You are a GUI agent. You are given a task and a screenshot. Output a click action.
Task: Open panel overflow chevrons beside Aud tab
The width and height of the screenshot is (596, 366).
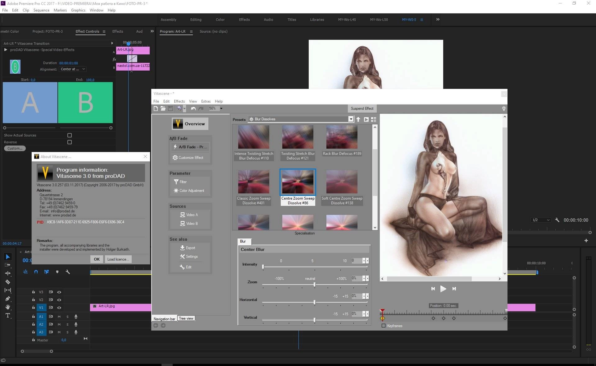tap(152, 31)
